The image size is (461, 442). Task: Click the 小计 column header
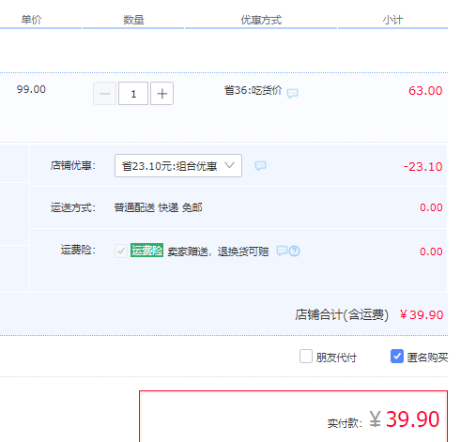click(392, 20)
